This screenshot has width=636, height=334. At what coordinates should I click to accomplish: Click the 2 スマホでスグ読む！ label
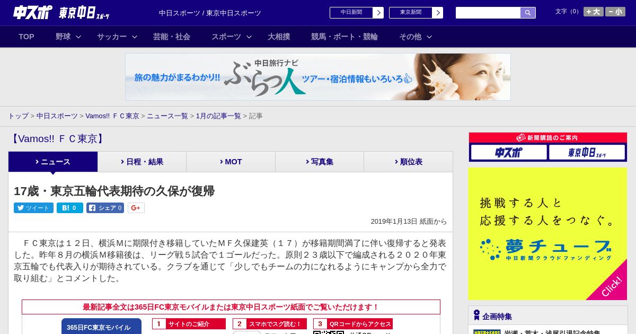270,323
